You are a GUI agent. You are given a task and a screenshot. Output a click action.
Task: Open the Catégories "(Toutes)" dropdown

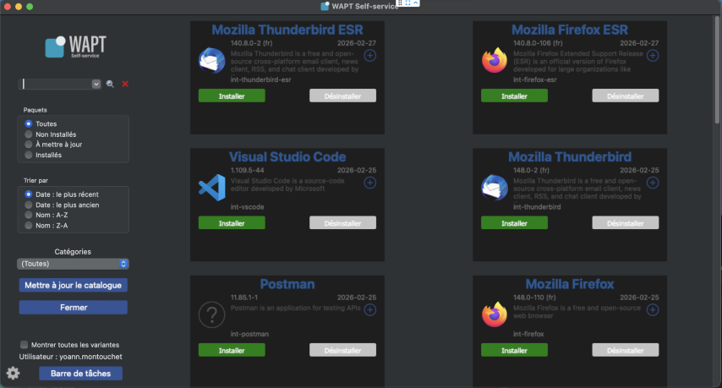coord(73,264)
